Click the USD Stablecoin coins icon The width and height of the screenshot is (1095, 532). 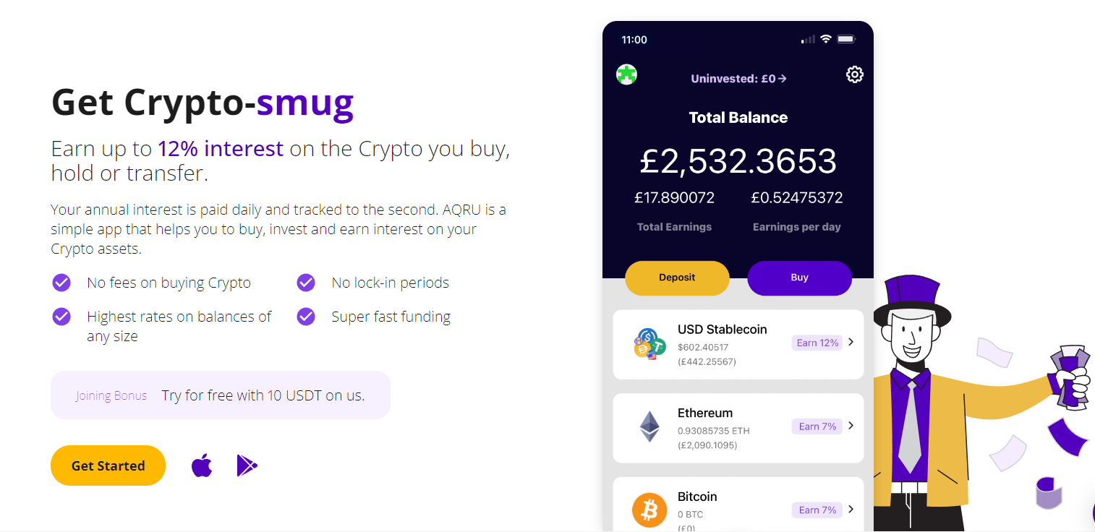pos(649,344)
